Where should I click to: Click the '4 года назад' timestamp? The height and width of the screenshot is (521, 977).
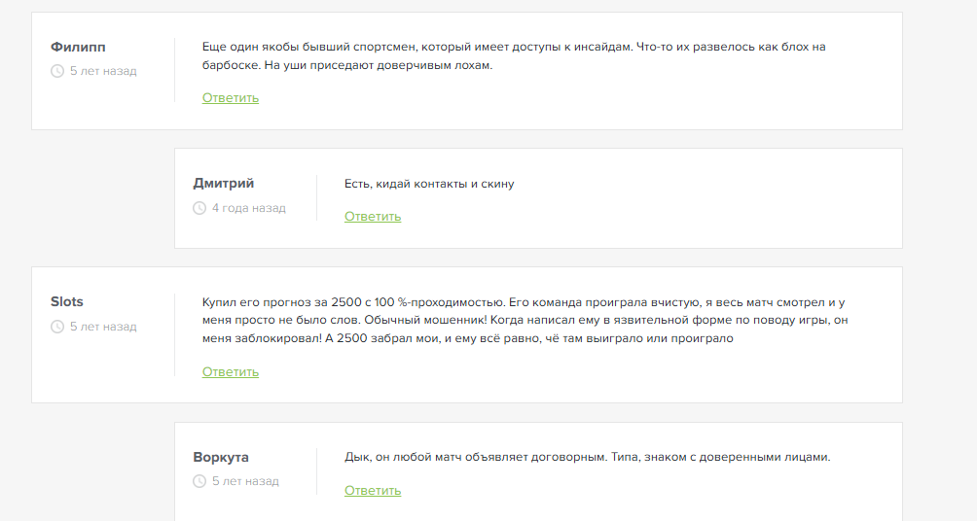click(248, 208)
